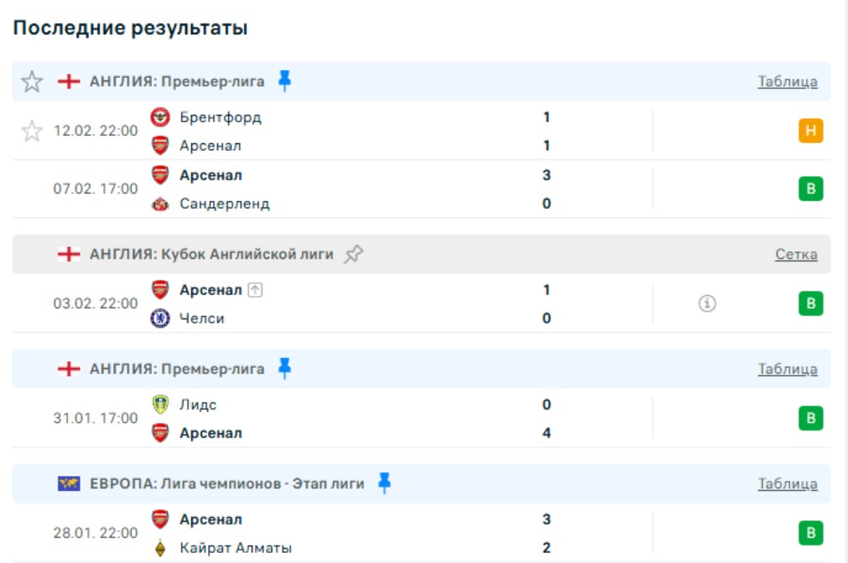The image size is (848, 563).
Task: Open the Arsenal vs Sunderland 3-0 match row
Action: (377, 189)
